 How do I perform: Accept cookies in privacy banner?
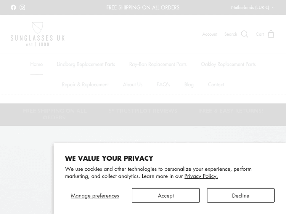165,195
